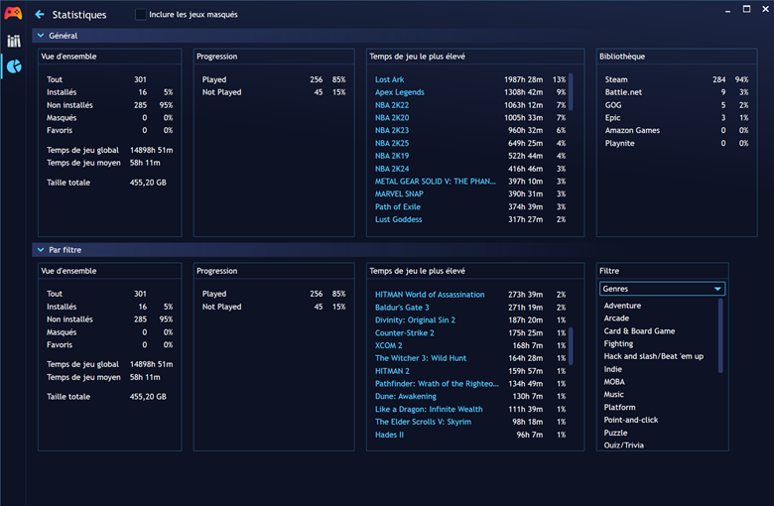Choose the MOBA genre filter
This screenshot has width=774, height=506.
[x=614, y=382]
